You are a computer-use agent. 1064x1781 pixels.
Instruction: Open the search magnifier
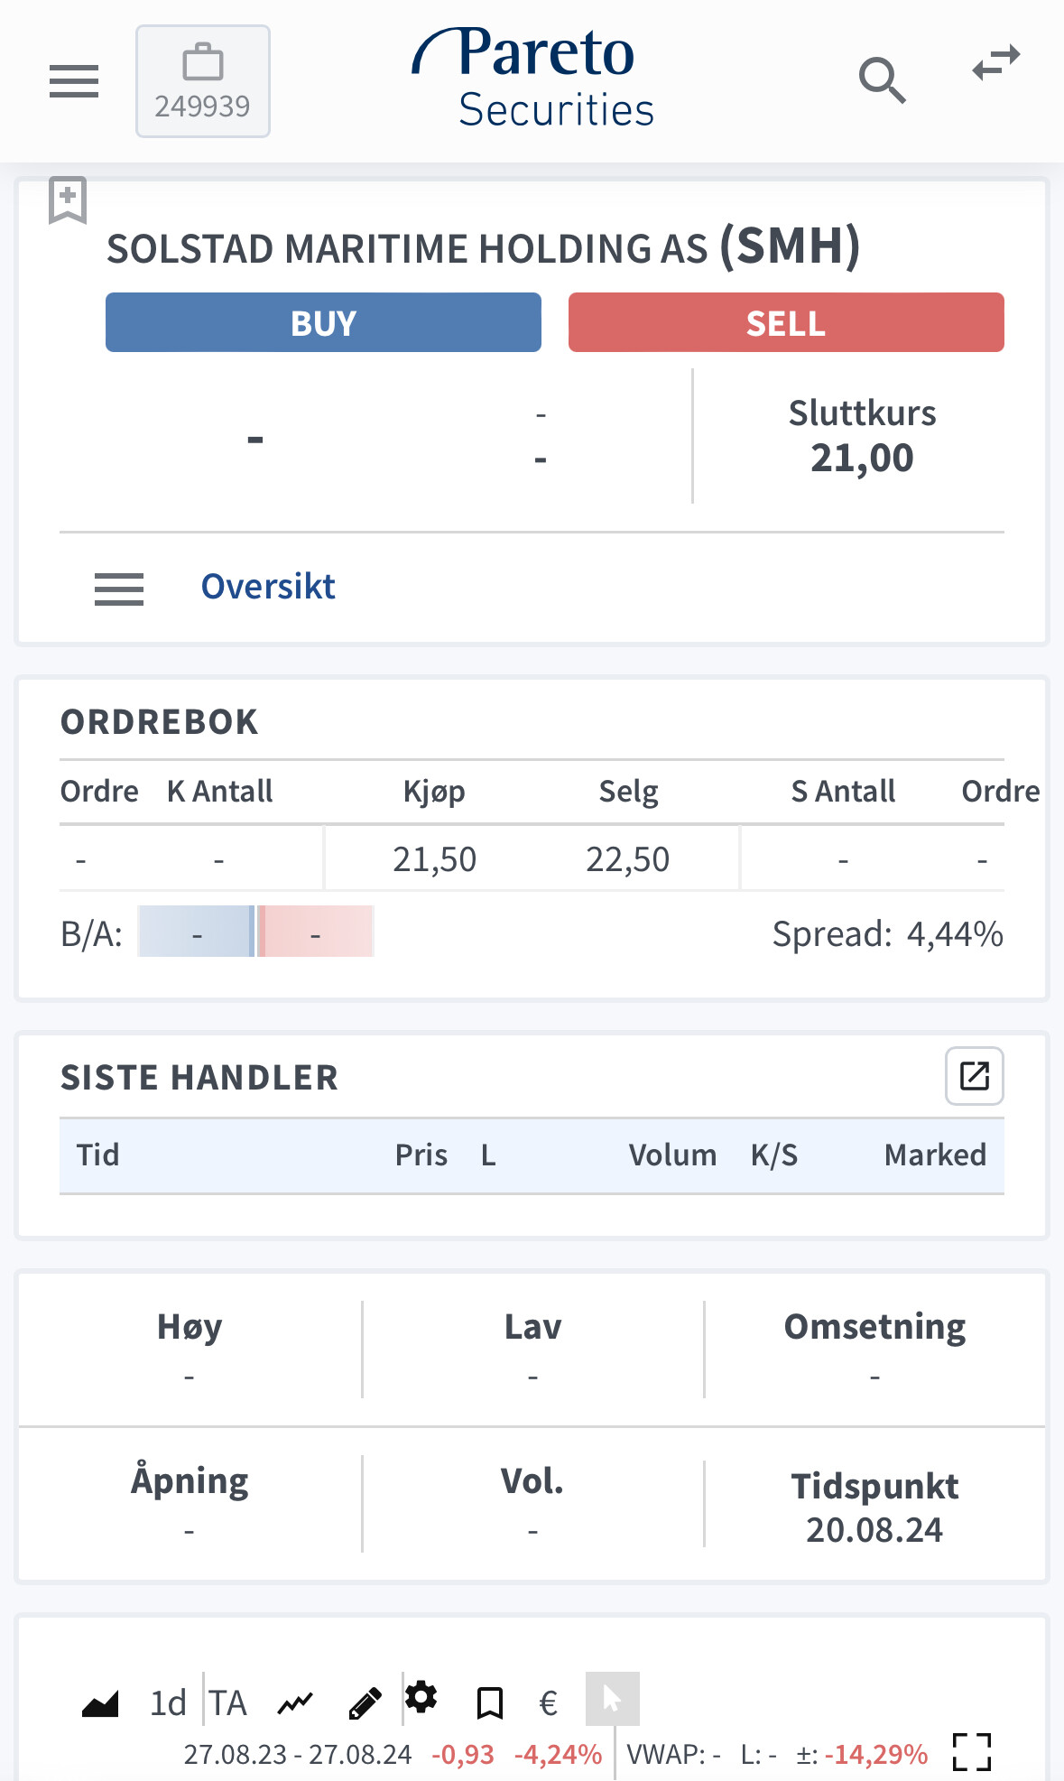coord(882,80)
